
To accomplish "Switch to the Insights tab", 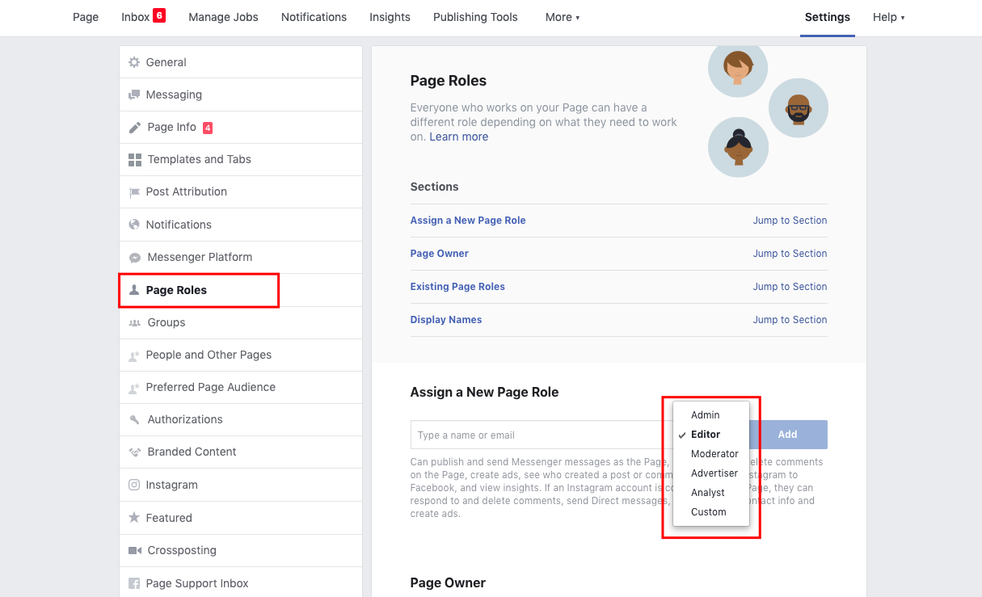I will 390,17.
